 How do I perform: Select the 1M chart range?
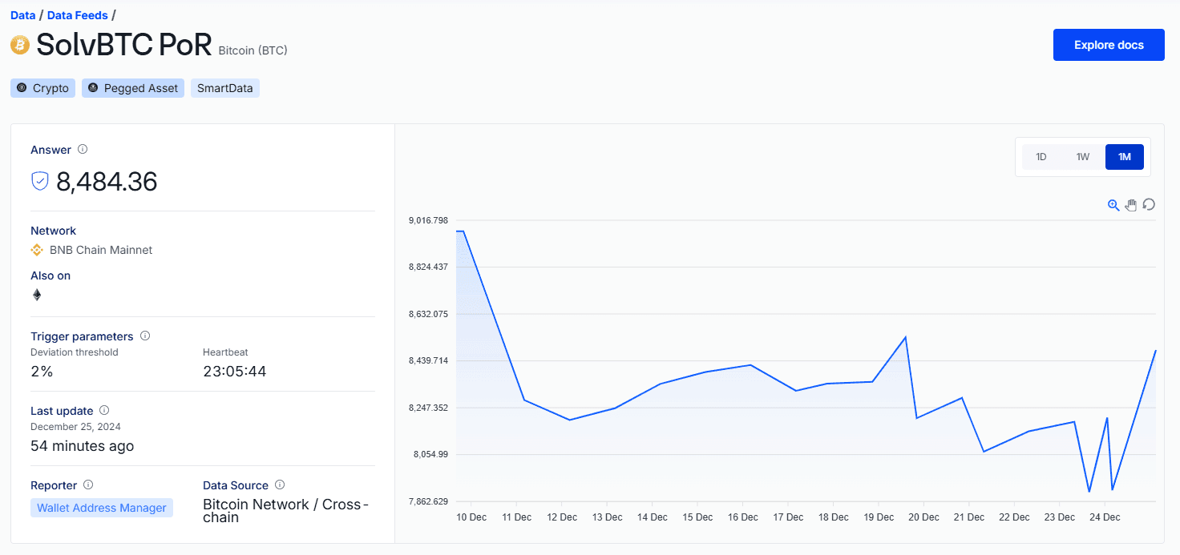point(1124,157)
